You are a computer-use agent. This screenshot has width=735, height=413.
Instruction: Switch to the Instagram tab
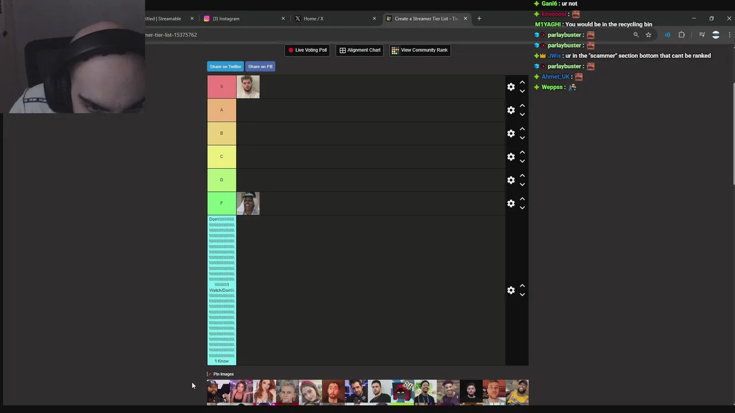point(244,18)
